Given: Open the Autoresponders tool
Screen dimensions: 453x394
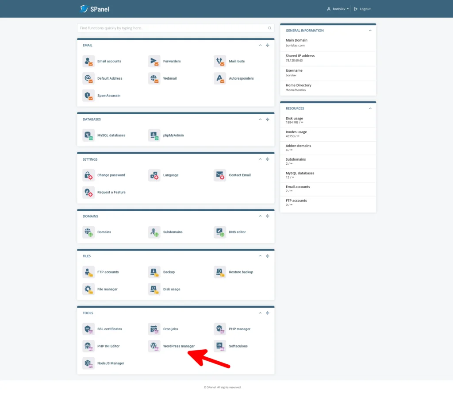Looking at the screenshot, I should [241, 78].
